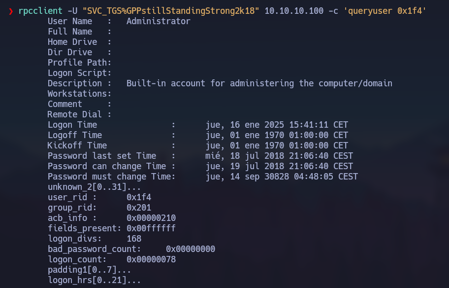Viewport: 449px width, 288px height.
Task: Click the logon_divs value 168
Action: (x=134, y=239)
